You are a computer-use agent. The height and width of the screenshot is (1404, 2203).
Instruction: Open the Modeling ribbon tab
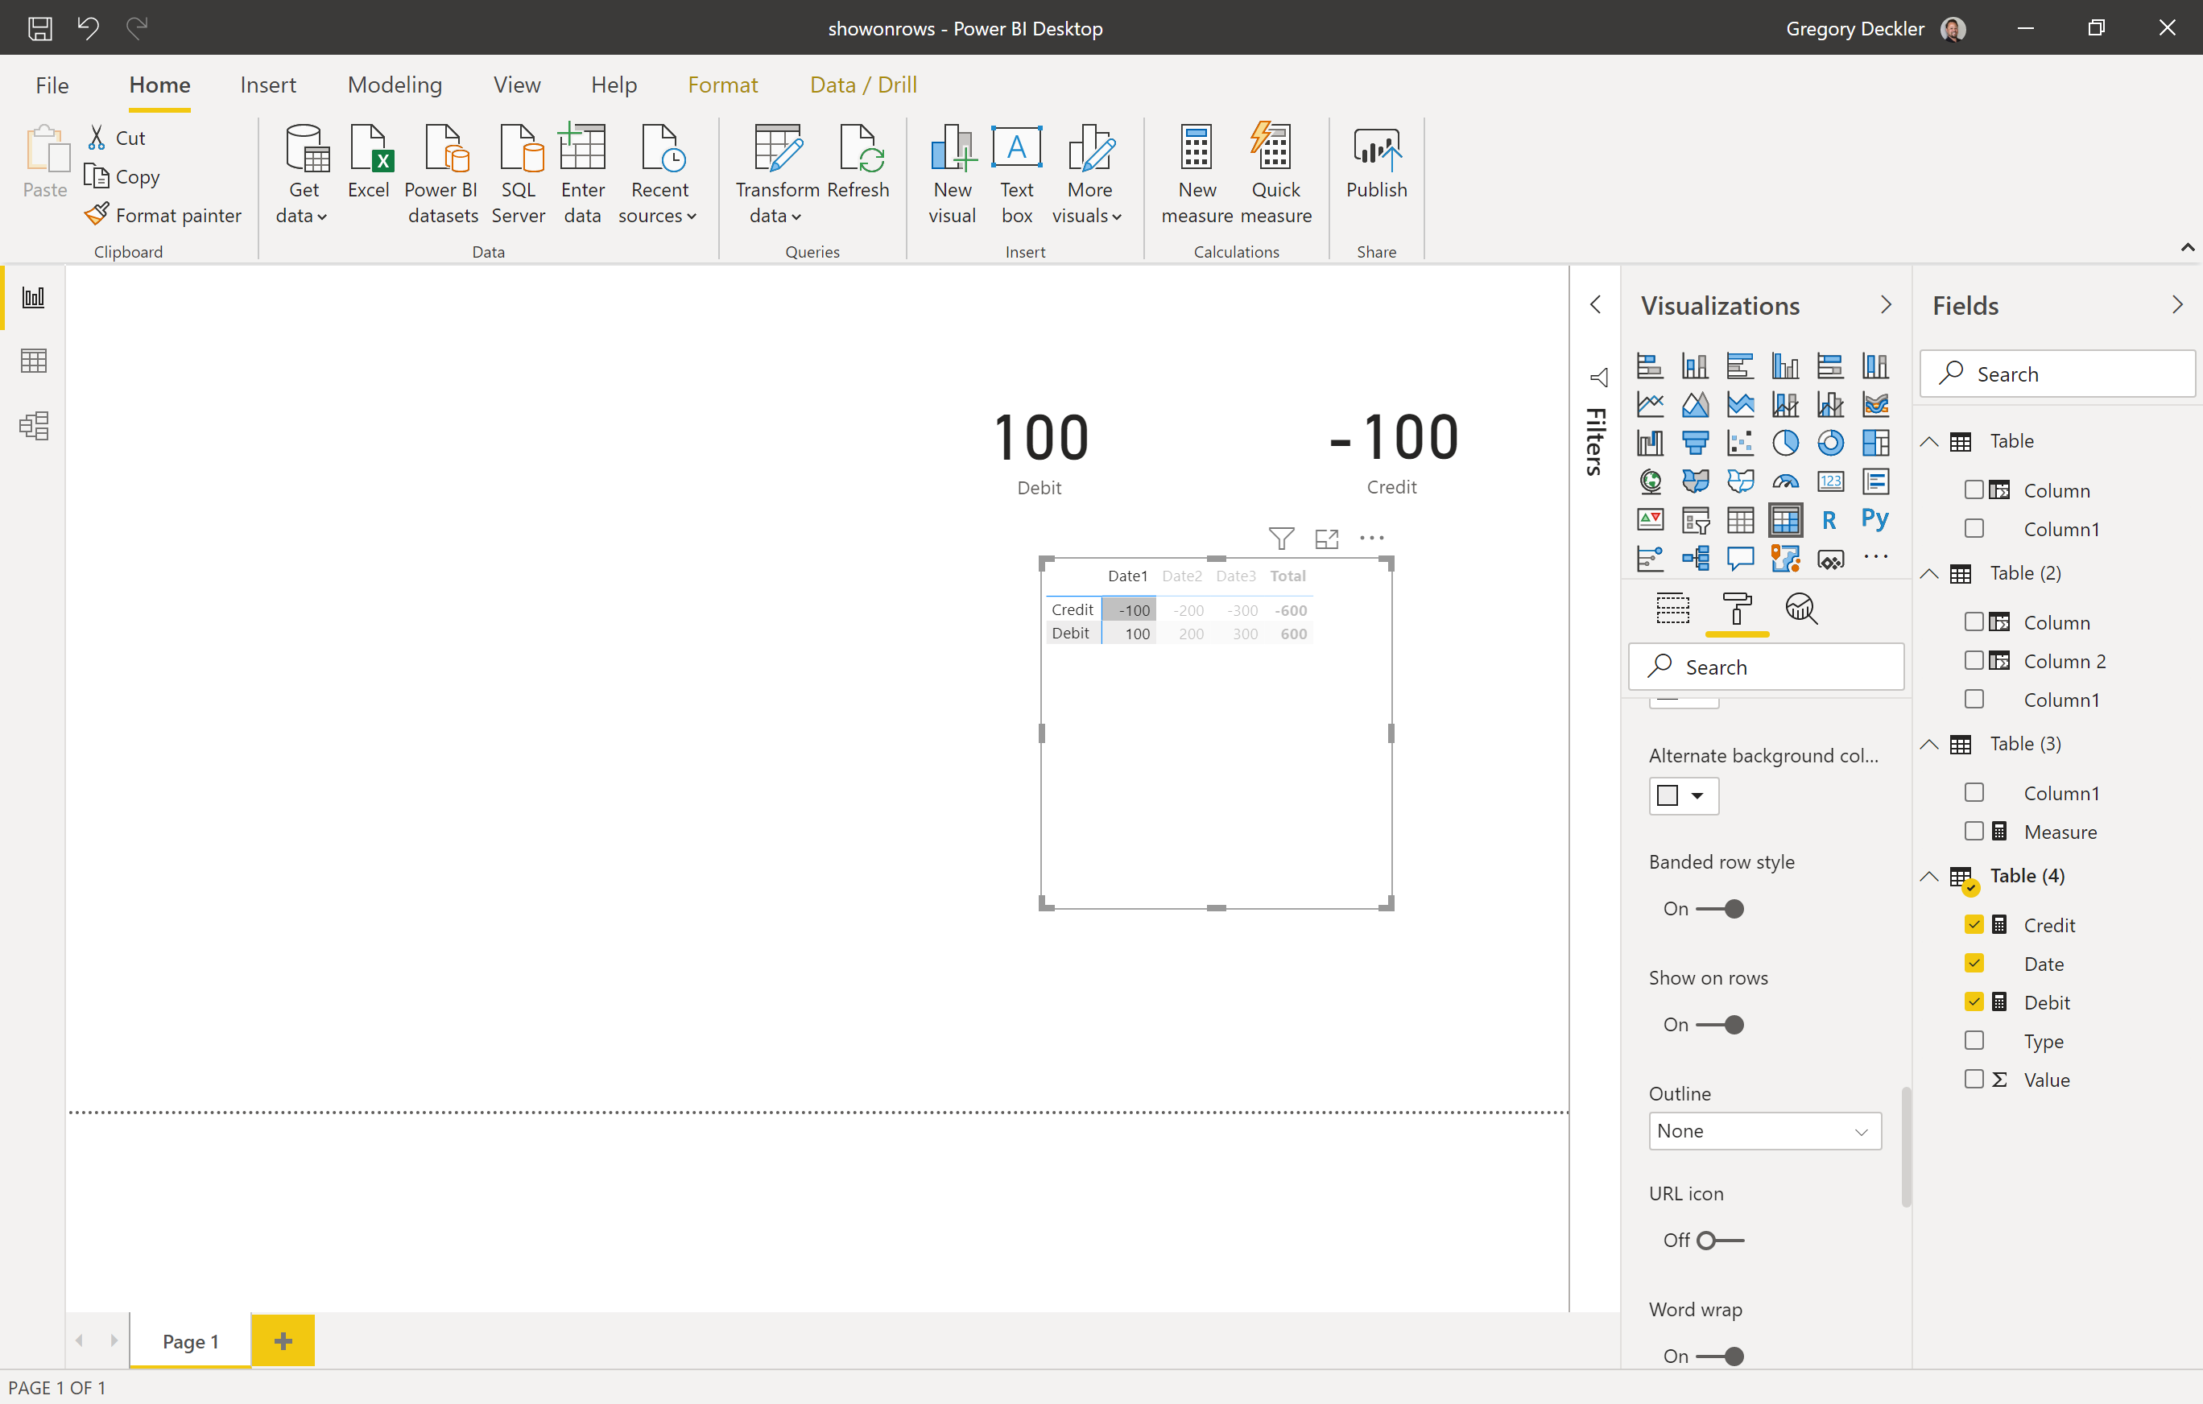coord(395,85)
